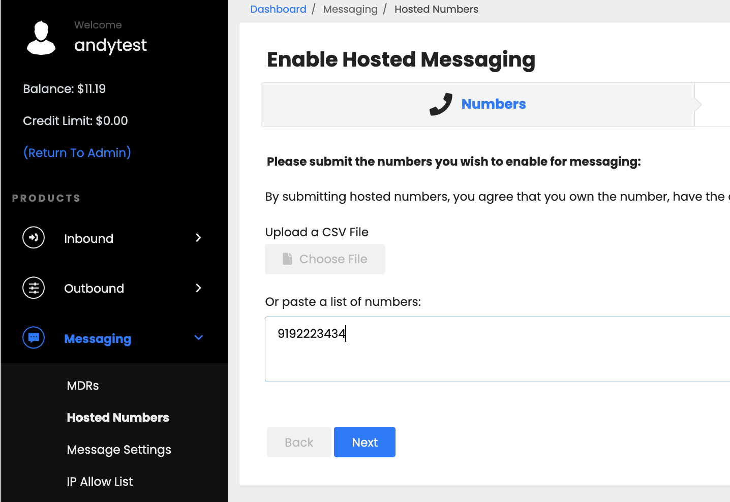The width and height of the screenshot is (730, 502).
Task: Click the file icon on Choose File
Action: tap(287, 259)
